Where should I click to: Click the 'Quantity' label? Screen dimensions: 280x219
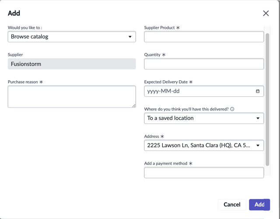[x=152, y=55]
